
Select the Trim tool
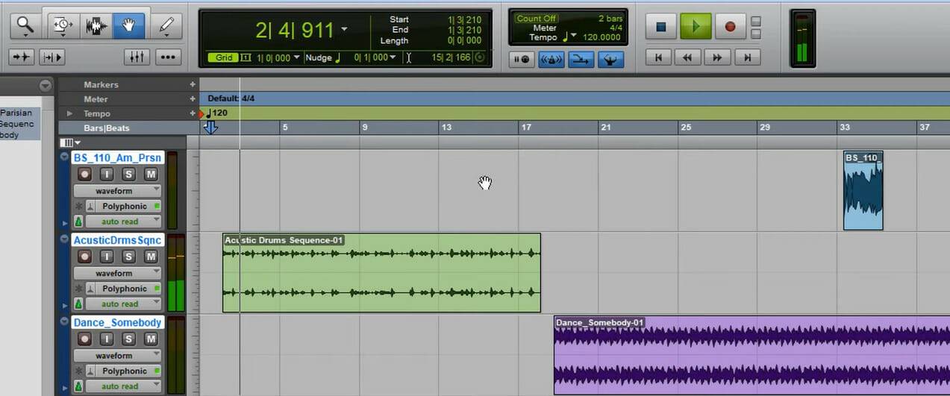pyautogui.click(x=65, y=26)
